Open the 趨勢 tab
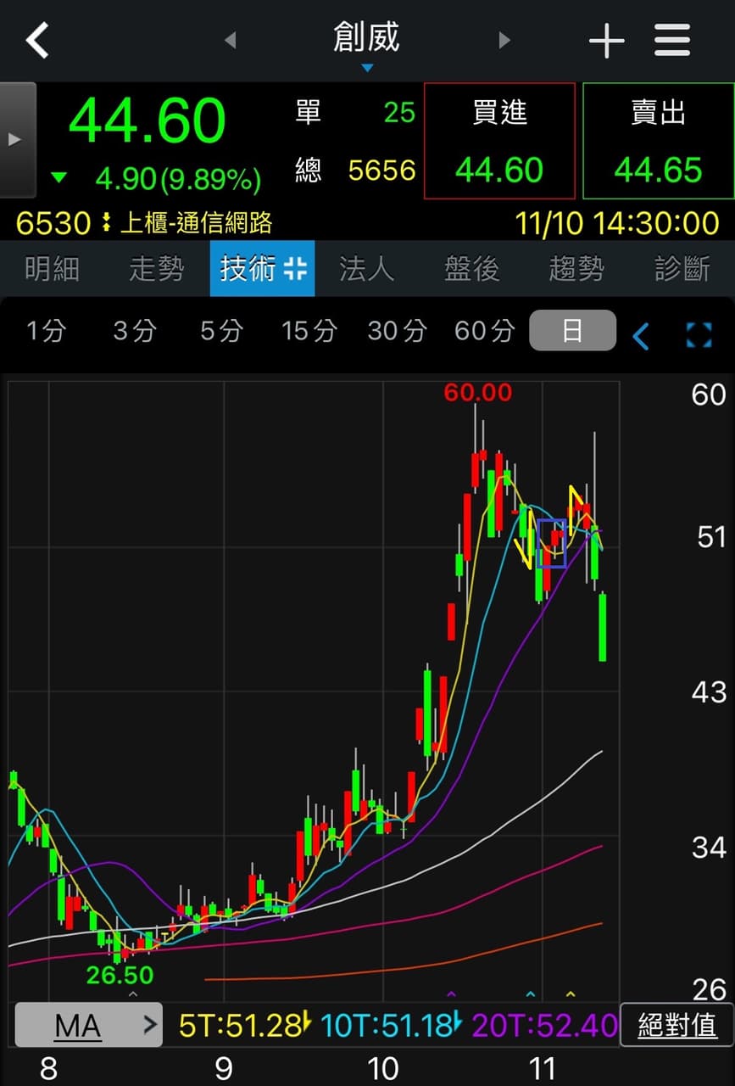 coord(577,269)
